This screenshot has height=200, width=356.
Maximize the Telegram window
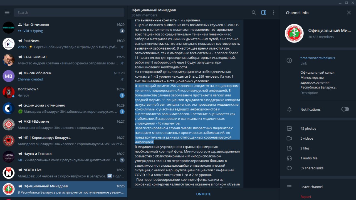click(x=346, y=3)
